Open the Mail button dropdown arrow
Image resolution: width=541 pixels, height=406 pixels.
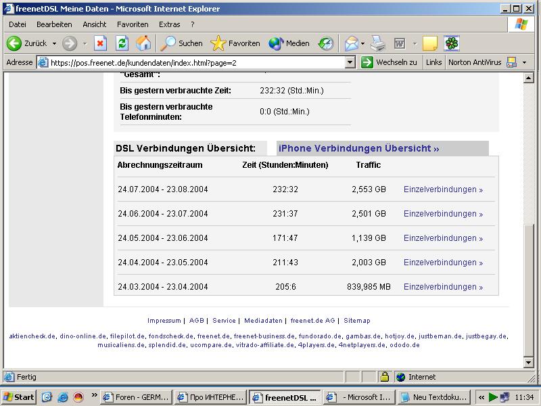click(x=362, y=43)
